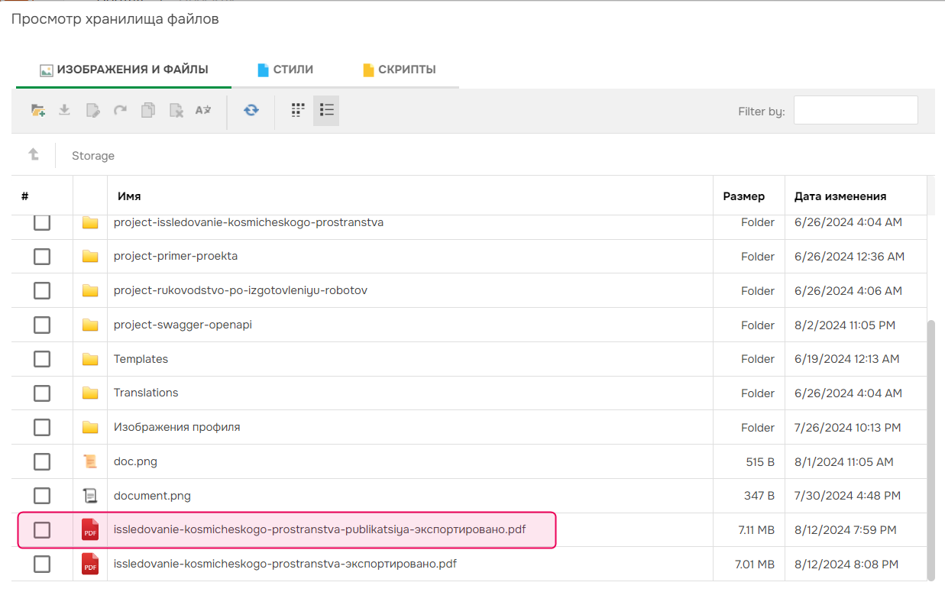Click the translate icon in the toolbar

[203, 111]
